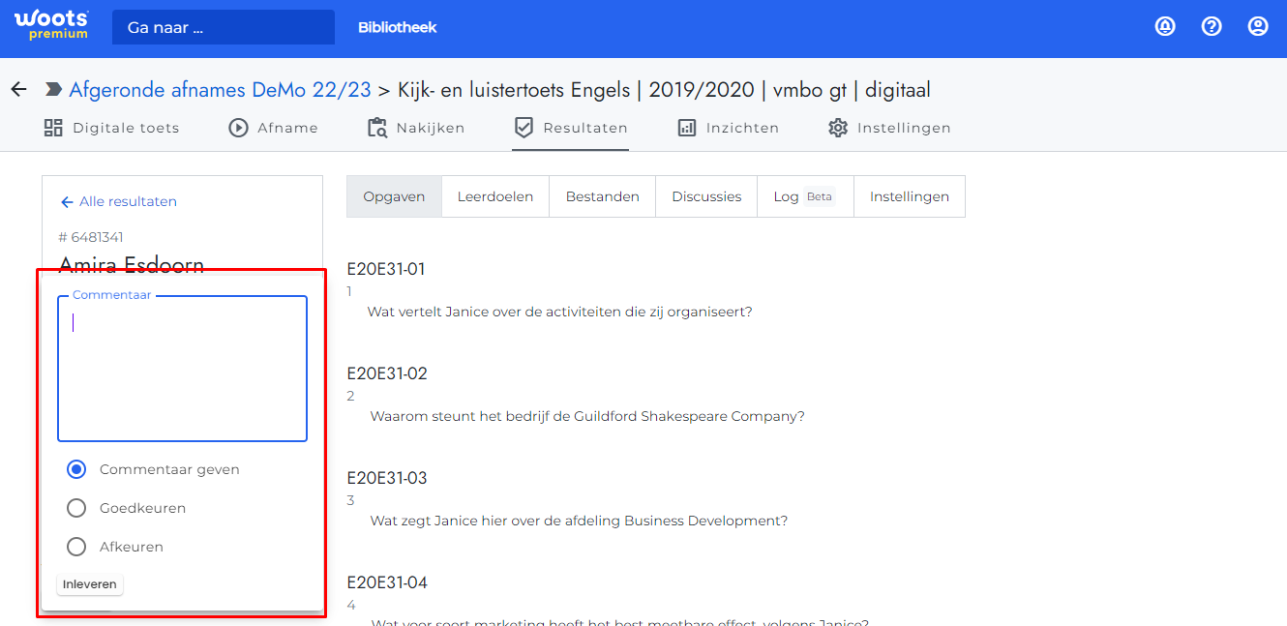Click the Instellingen gear icon

[838, 128]
